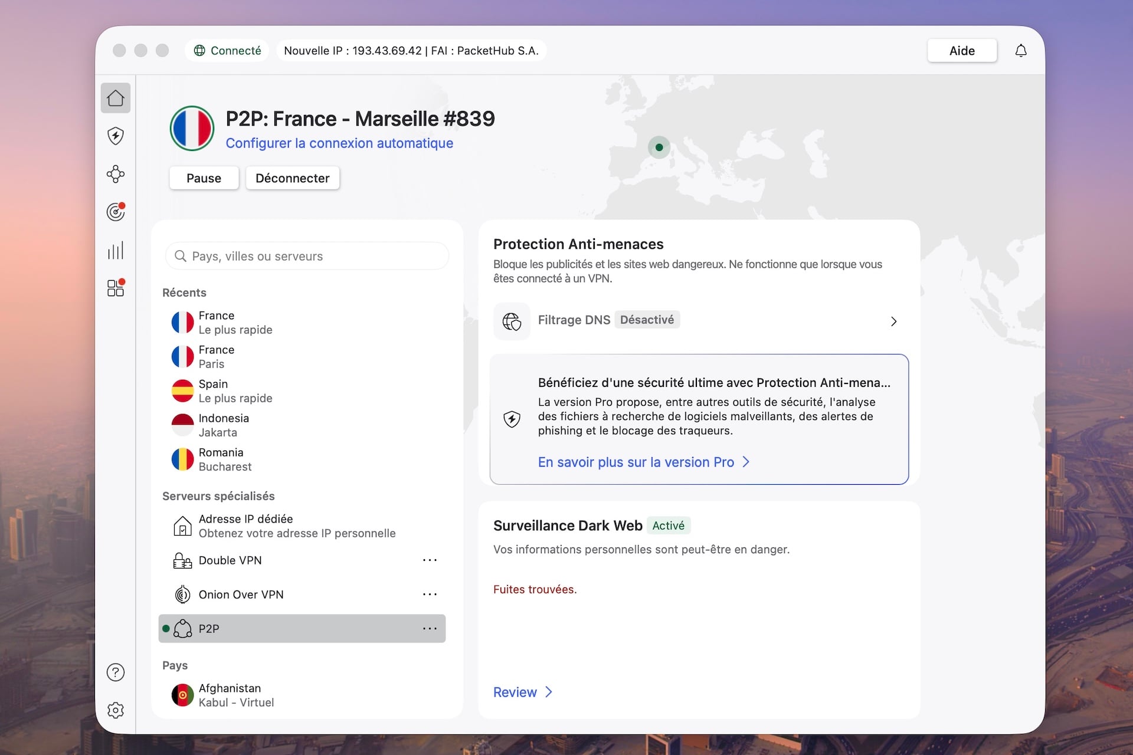This screenshot has height=755, width=1133.
Task: Enable Filtrage DNS via the Désactivé badge
Action: click(647, 320)
